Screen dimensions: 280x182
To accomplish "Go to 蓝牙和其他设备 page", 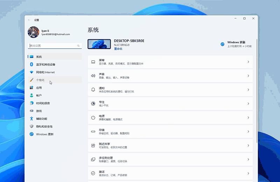I will [x=55, y=65].
